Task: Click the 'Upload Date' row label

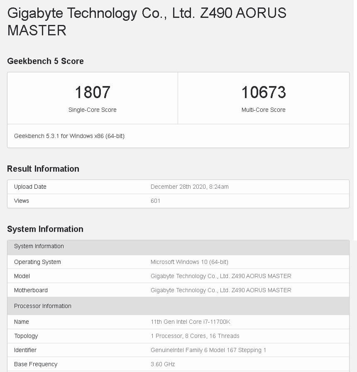Action: [x=30, y=187]
